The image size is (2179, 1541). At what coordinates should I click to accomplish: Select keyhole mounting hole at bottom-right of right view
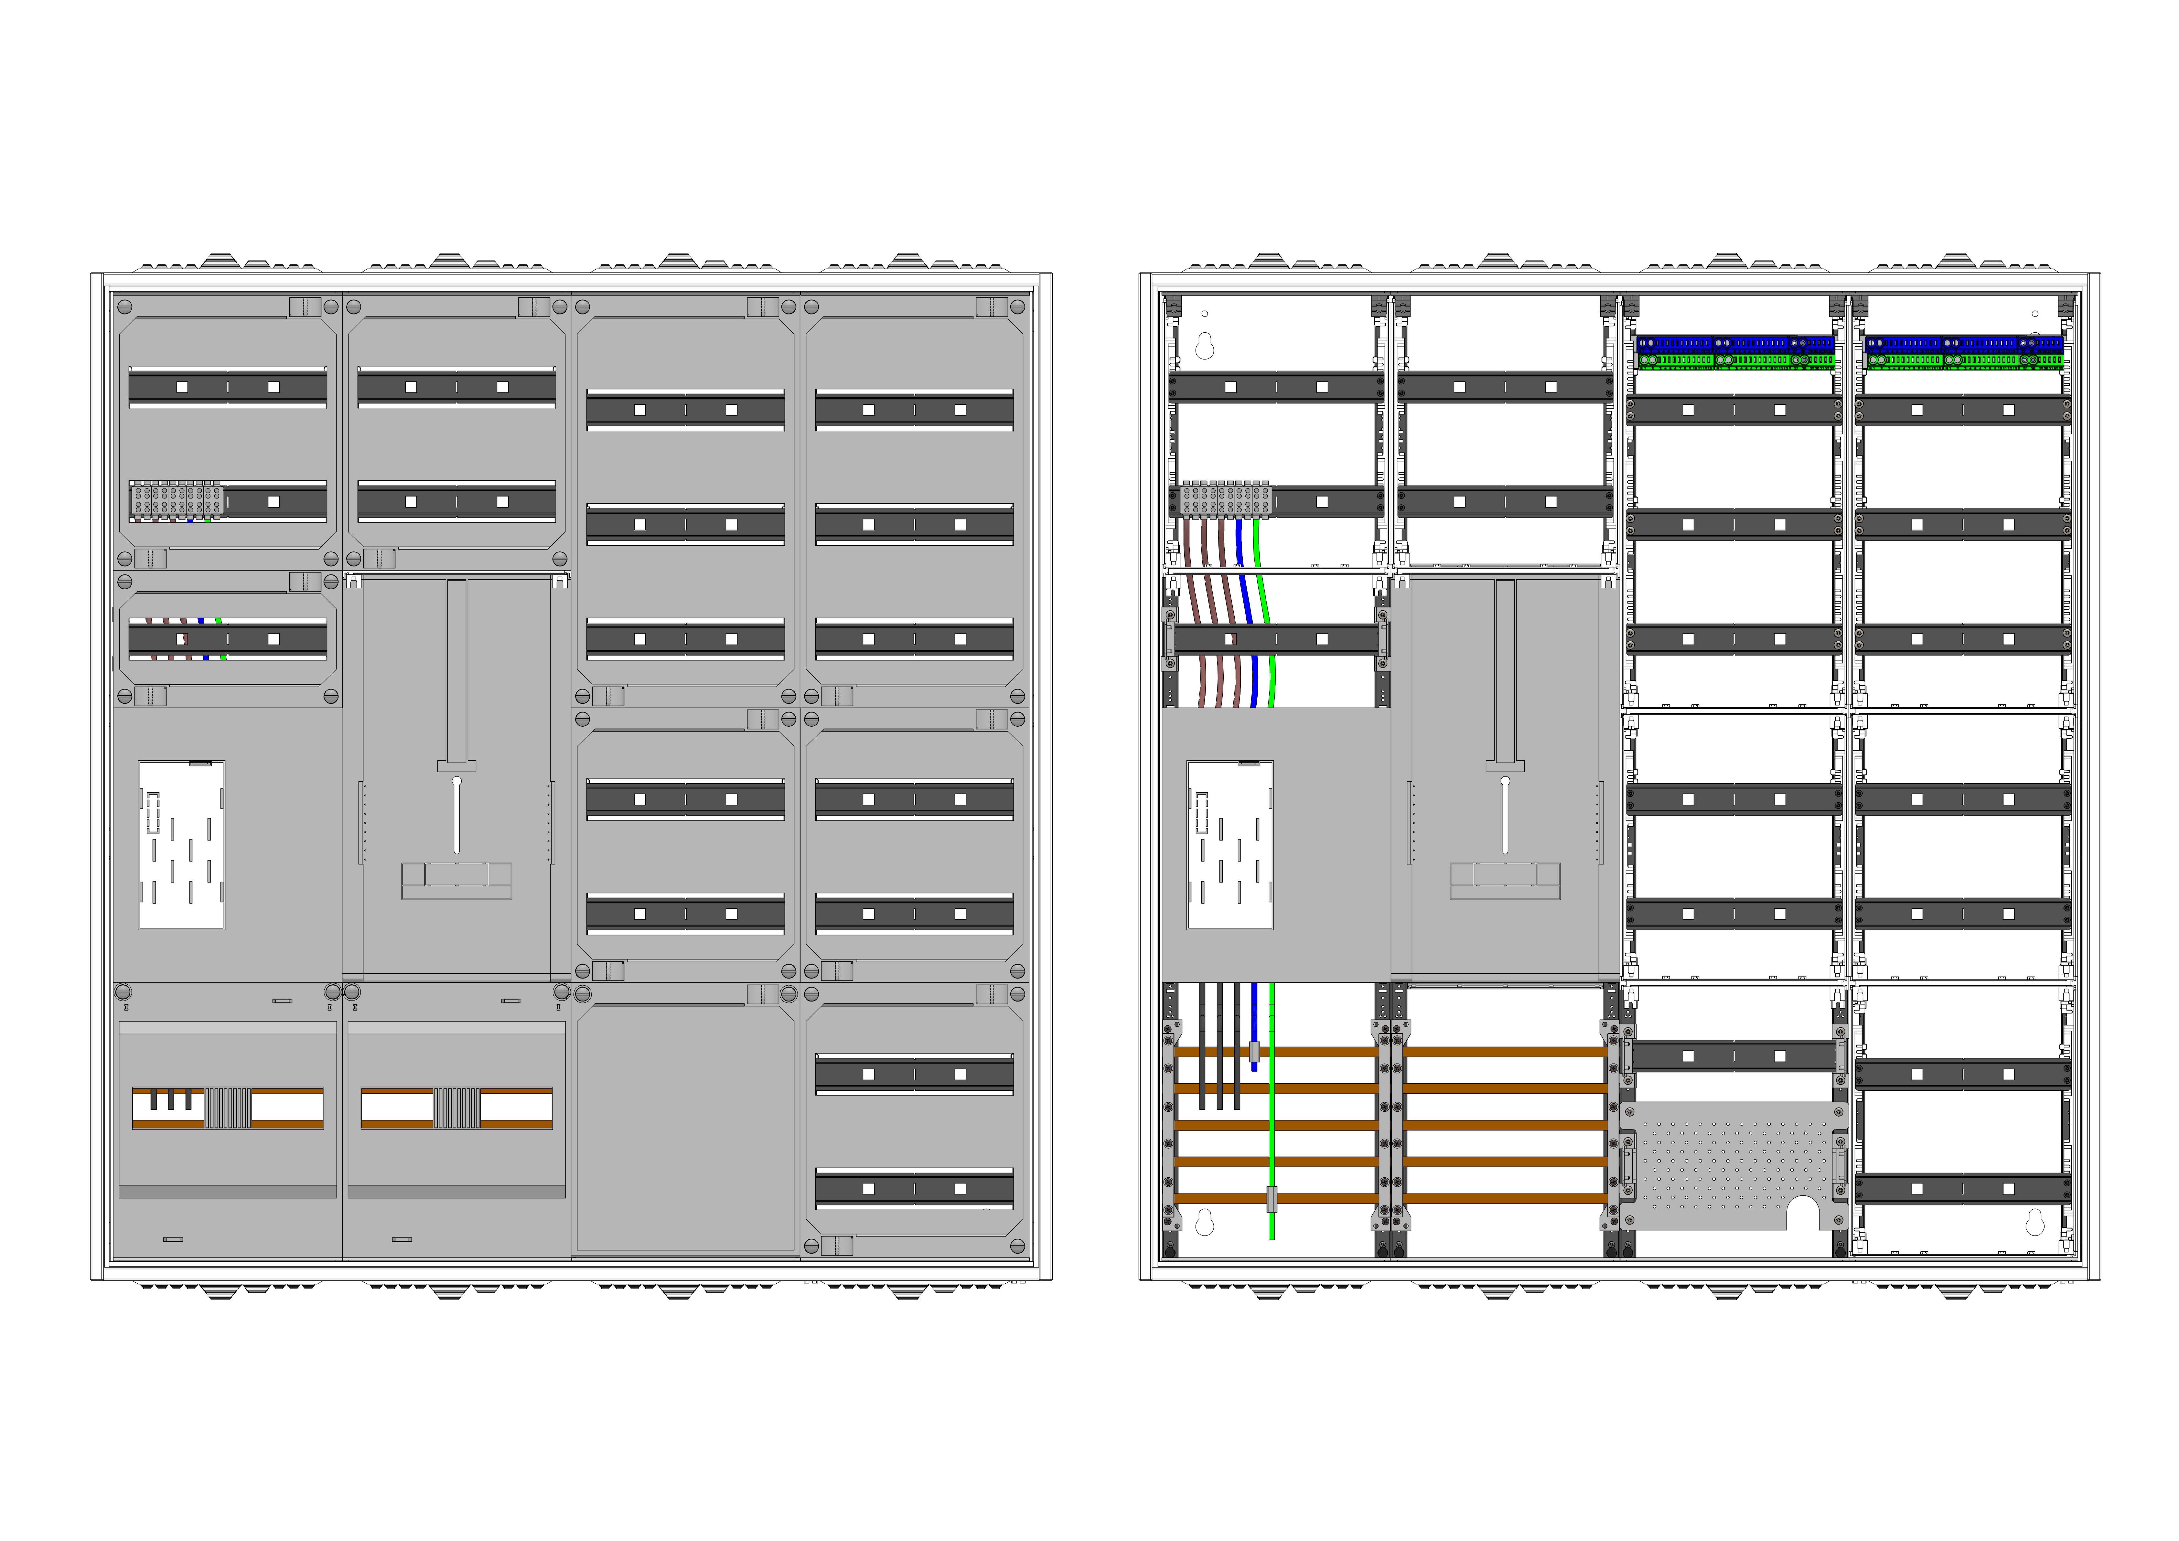pyautogui.click(x=2035, y=1223)
